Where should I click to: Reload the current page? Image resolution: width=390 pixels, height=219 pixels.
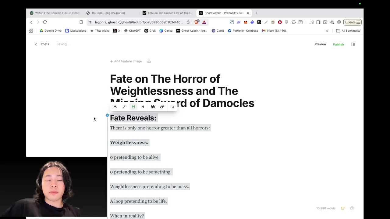pos(45,22)
